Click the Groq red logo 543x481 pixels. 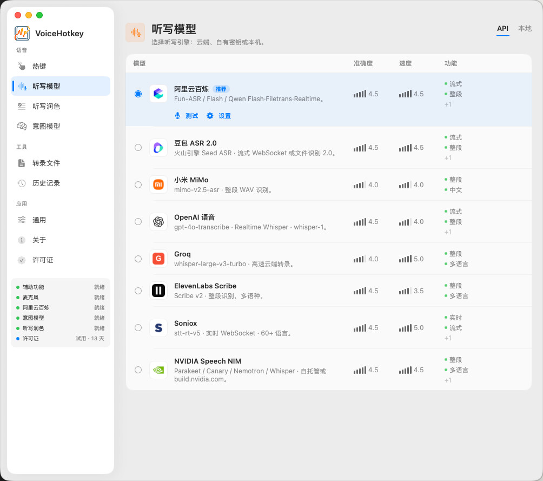pyautogui.click(x=158, y=259)
